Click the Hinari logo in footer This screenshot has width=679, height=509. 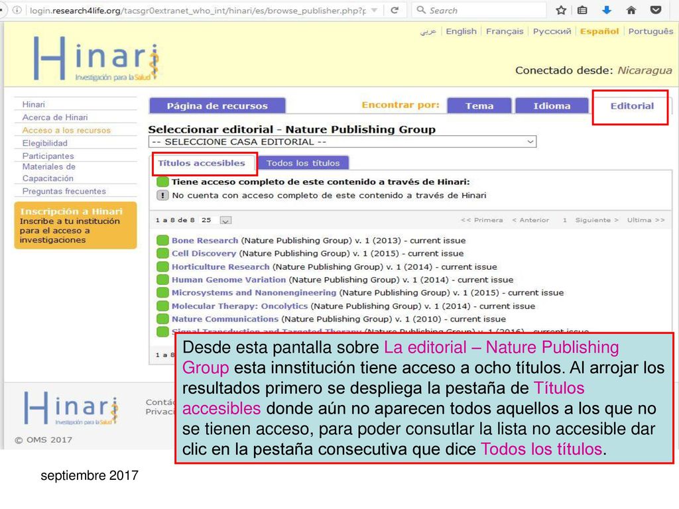[x=72, y=408]
